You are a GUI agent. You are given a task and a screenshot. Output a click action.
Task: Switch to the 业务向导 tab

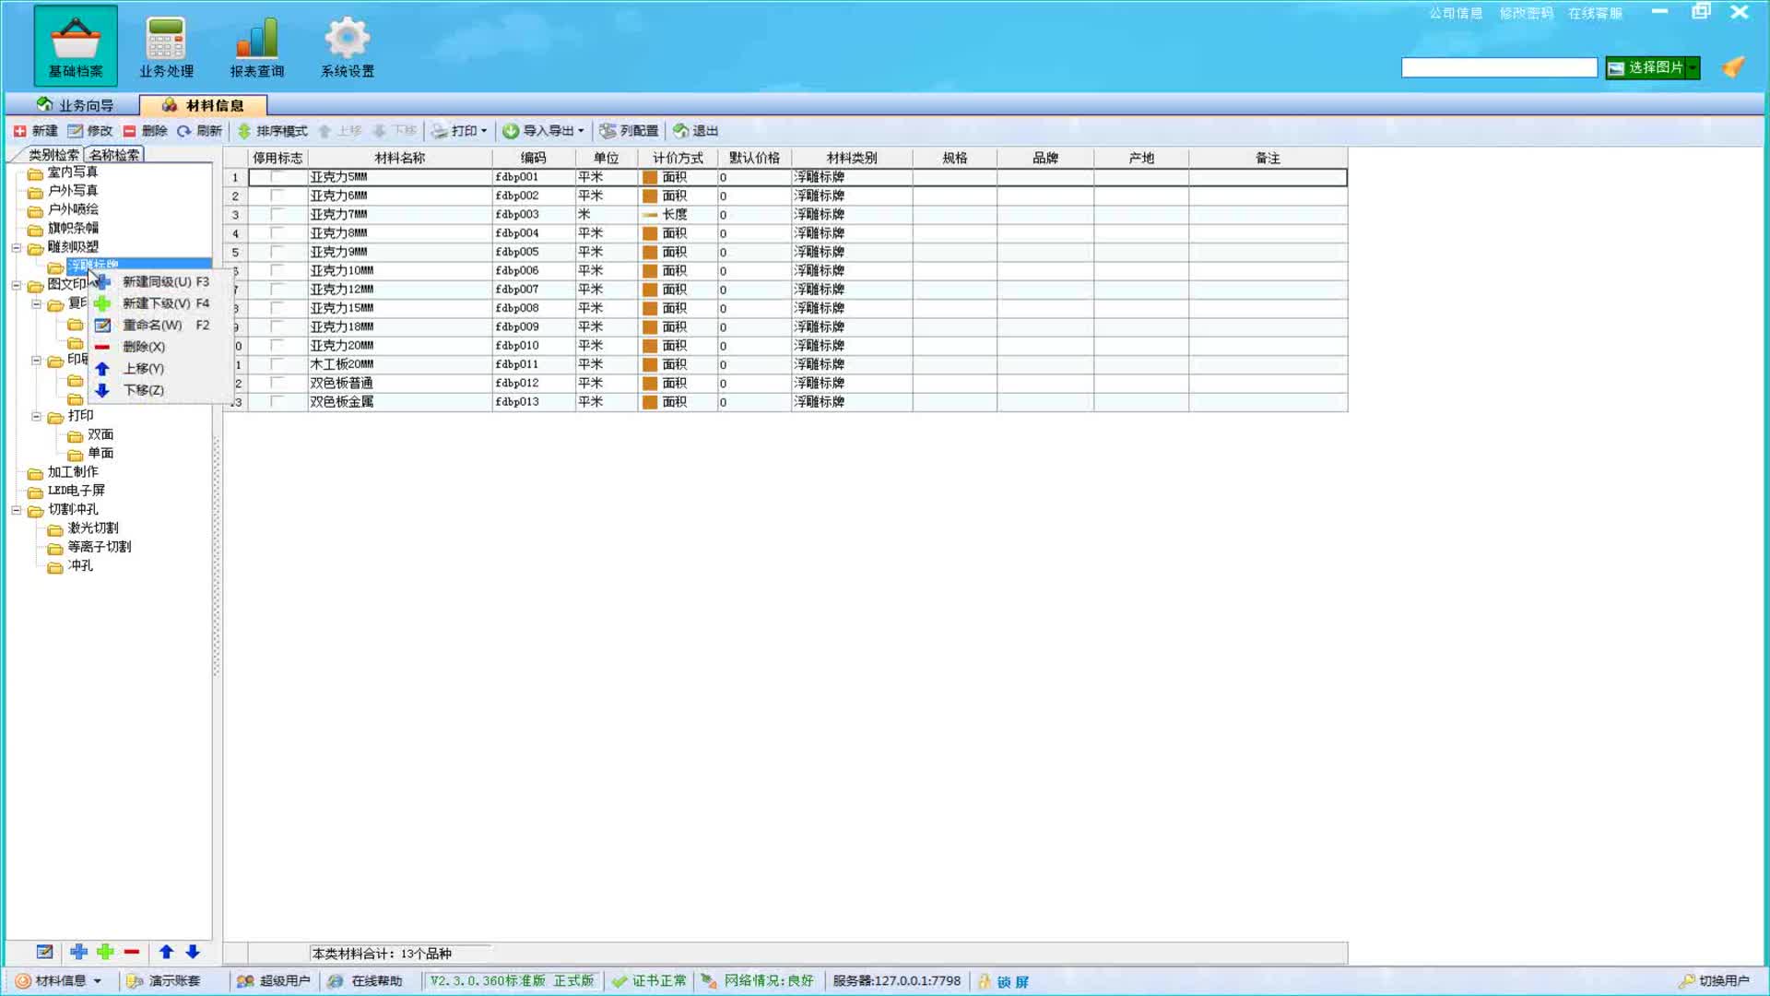coord(75,105)
